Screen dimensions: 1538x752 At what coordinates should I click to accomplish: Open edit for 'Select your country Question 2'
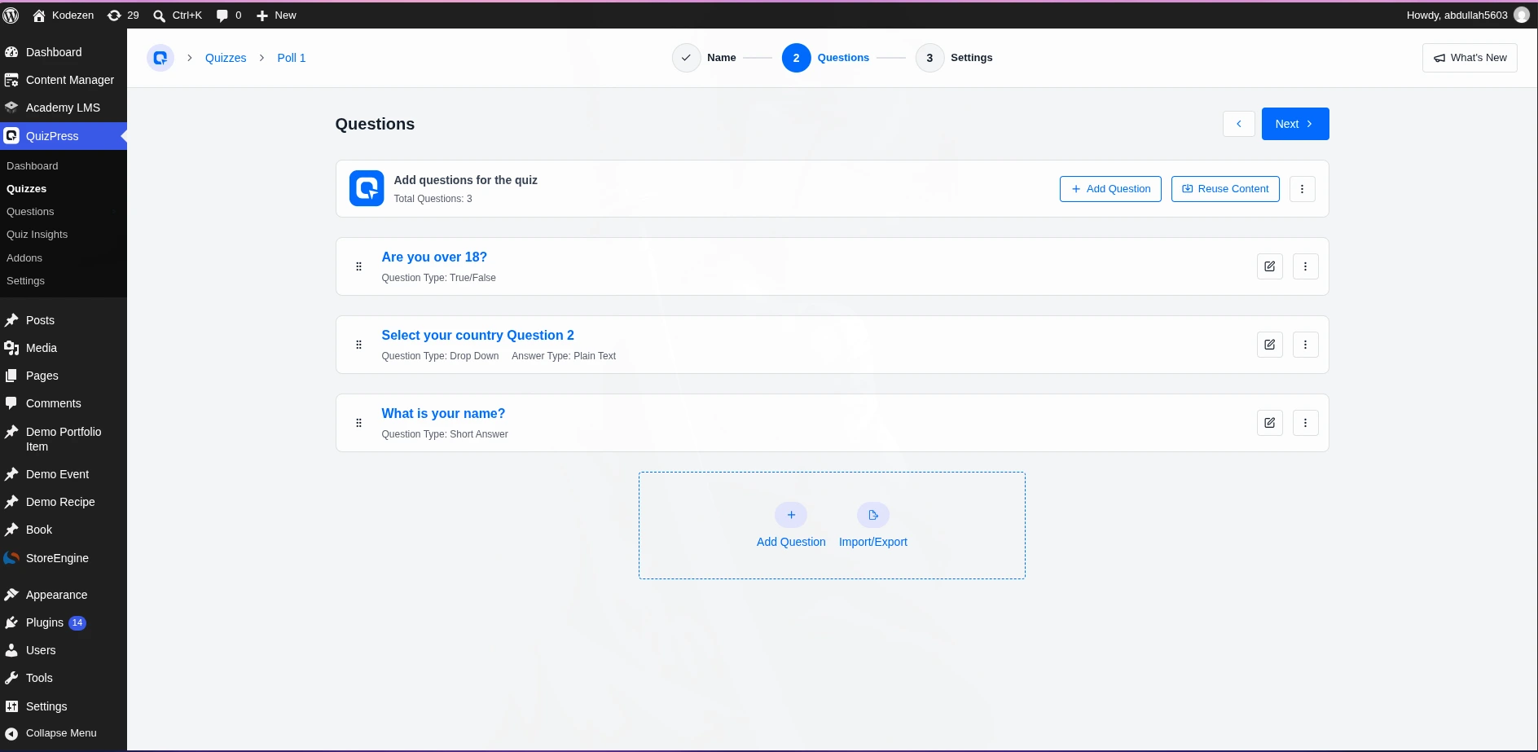(1269, 345)
